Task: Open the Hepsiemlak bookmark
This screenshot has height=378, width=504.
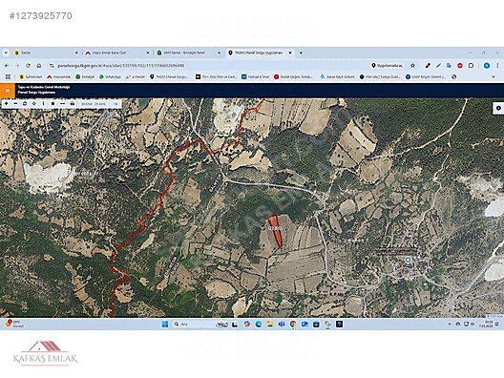Action: coord(59,76)
